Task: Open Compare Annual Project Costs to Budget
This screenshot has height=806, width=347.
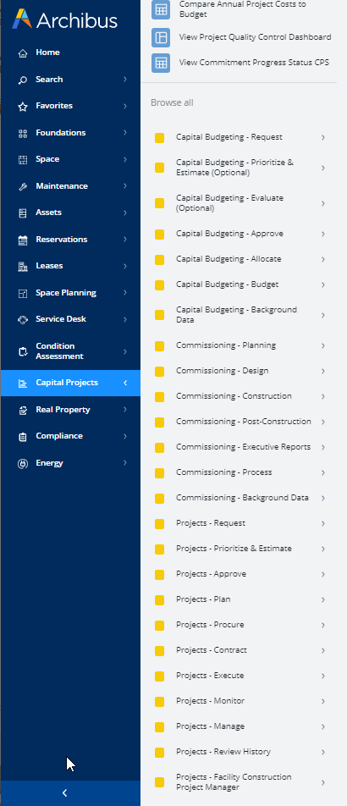Action: pos(241,9)
